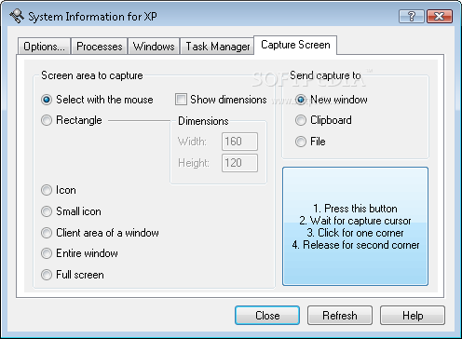Screen dimensions: 462x339
Task: Click the title bar question mark help icon
Action: pyautogui.click(x=412, y=16)
